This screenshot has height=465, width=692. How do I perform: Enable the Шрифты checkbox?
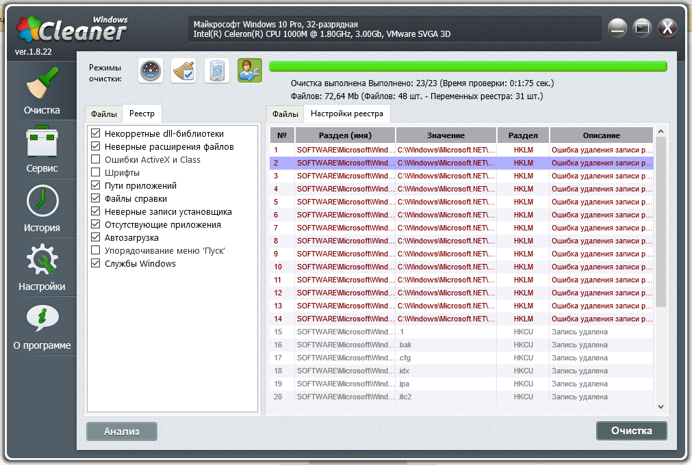pos(96,172)
